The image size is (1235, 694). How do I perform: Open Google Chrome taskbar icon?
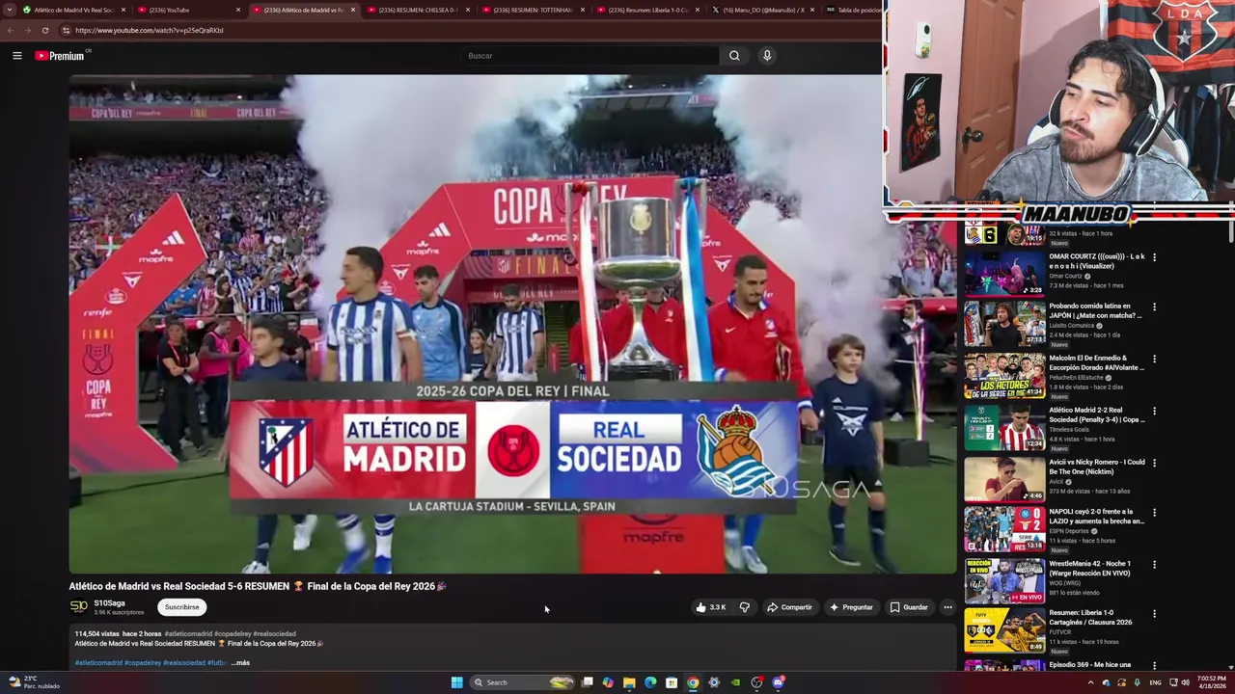pos(693,682)
